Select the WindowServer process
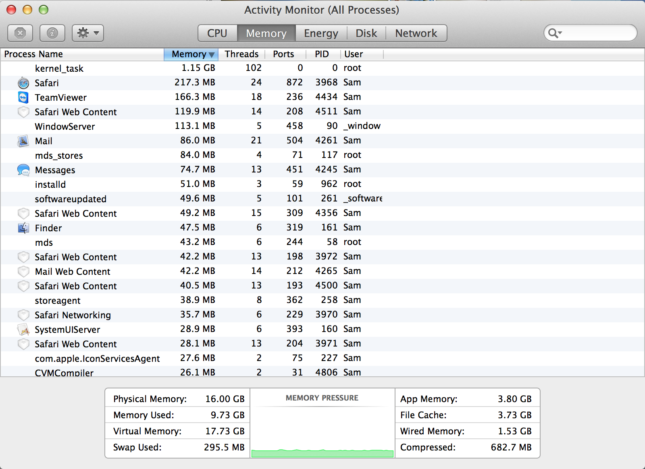 pos(322,127)
